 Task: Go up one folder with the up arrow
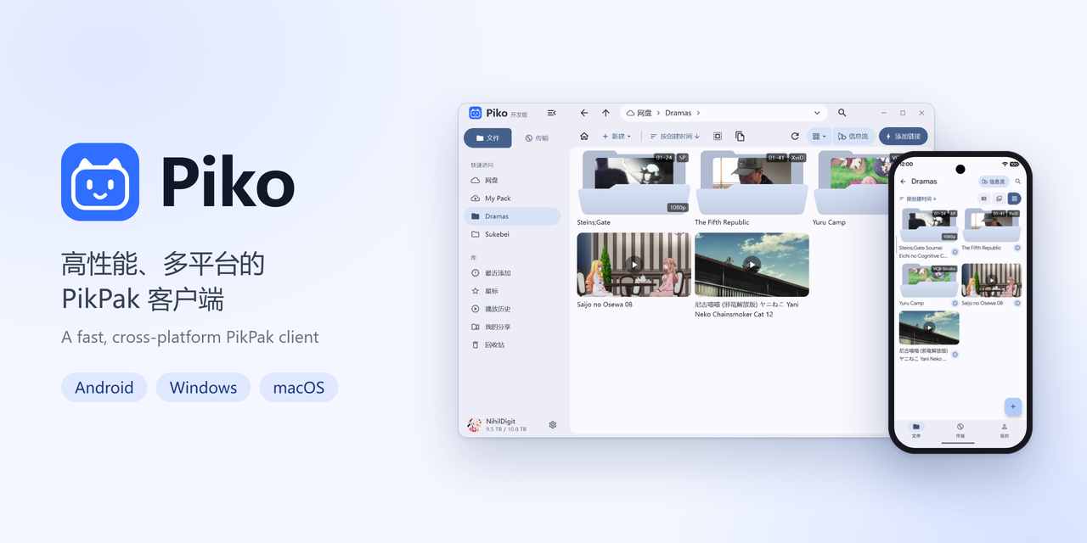point(605,113)
